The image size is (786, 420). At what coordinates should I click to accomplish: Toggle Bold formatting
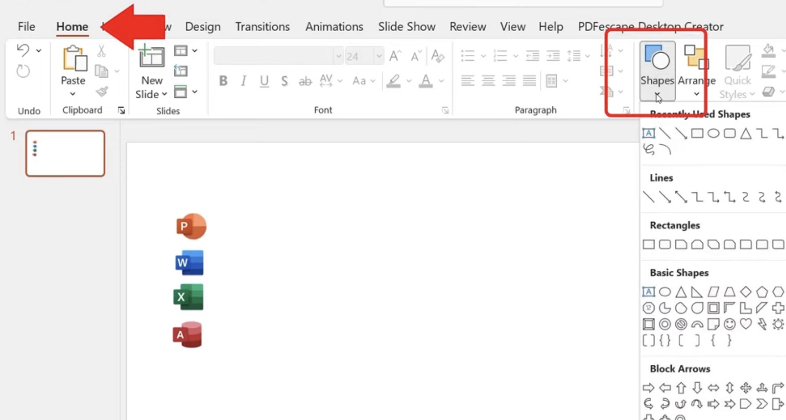[x=223, y=81]
